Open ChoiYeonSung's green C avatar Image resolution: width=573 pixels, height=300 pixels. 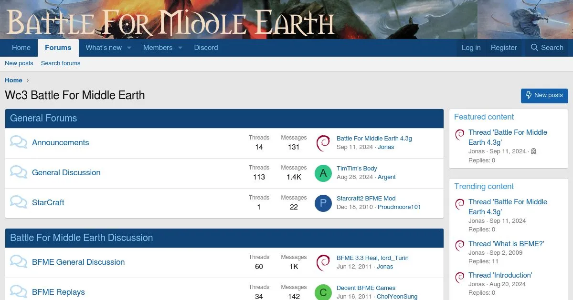pos(323,292)
